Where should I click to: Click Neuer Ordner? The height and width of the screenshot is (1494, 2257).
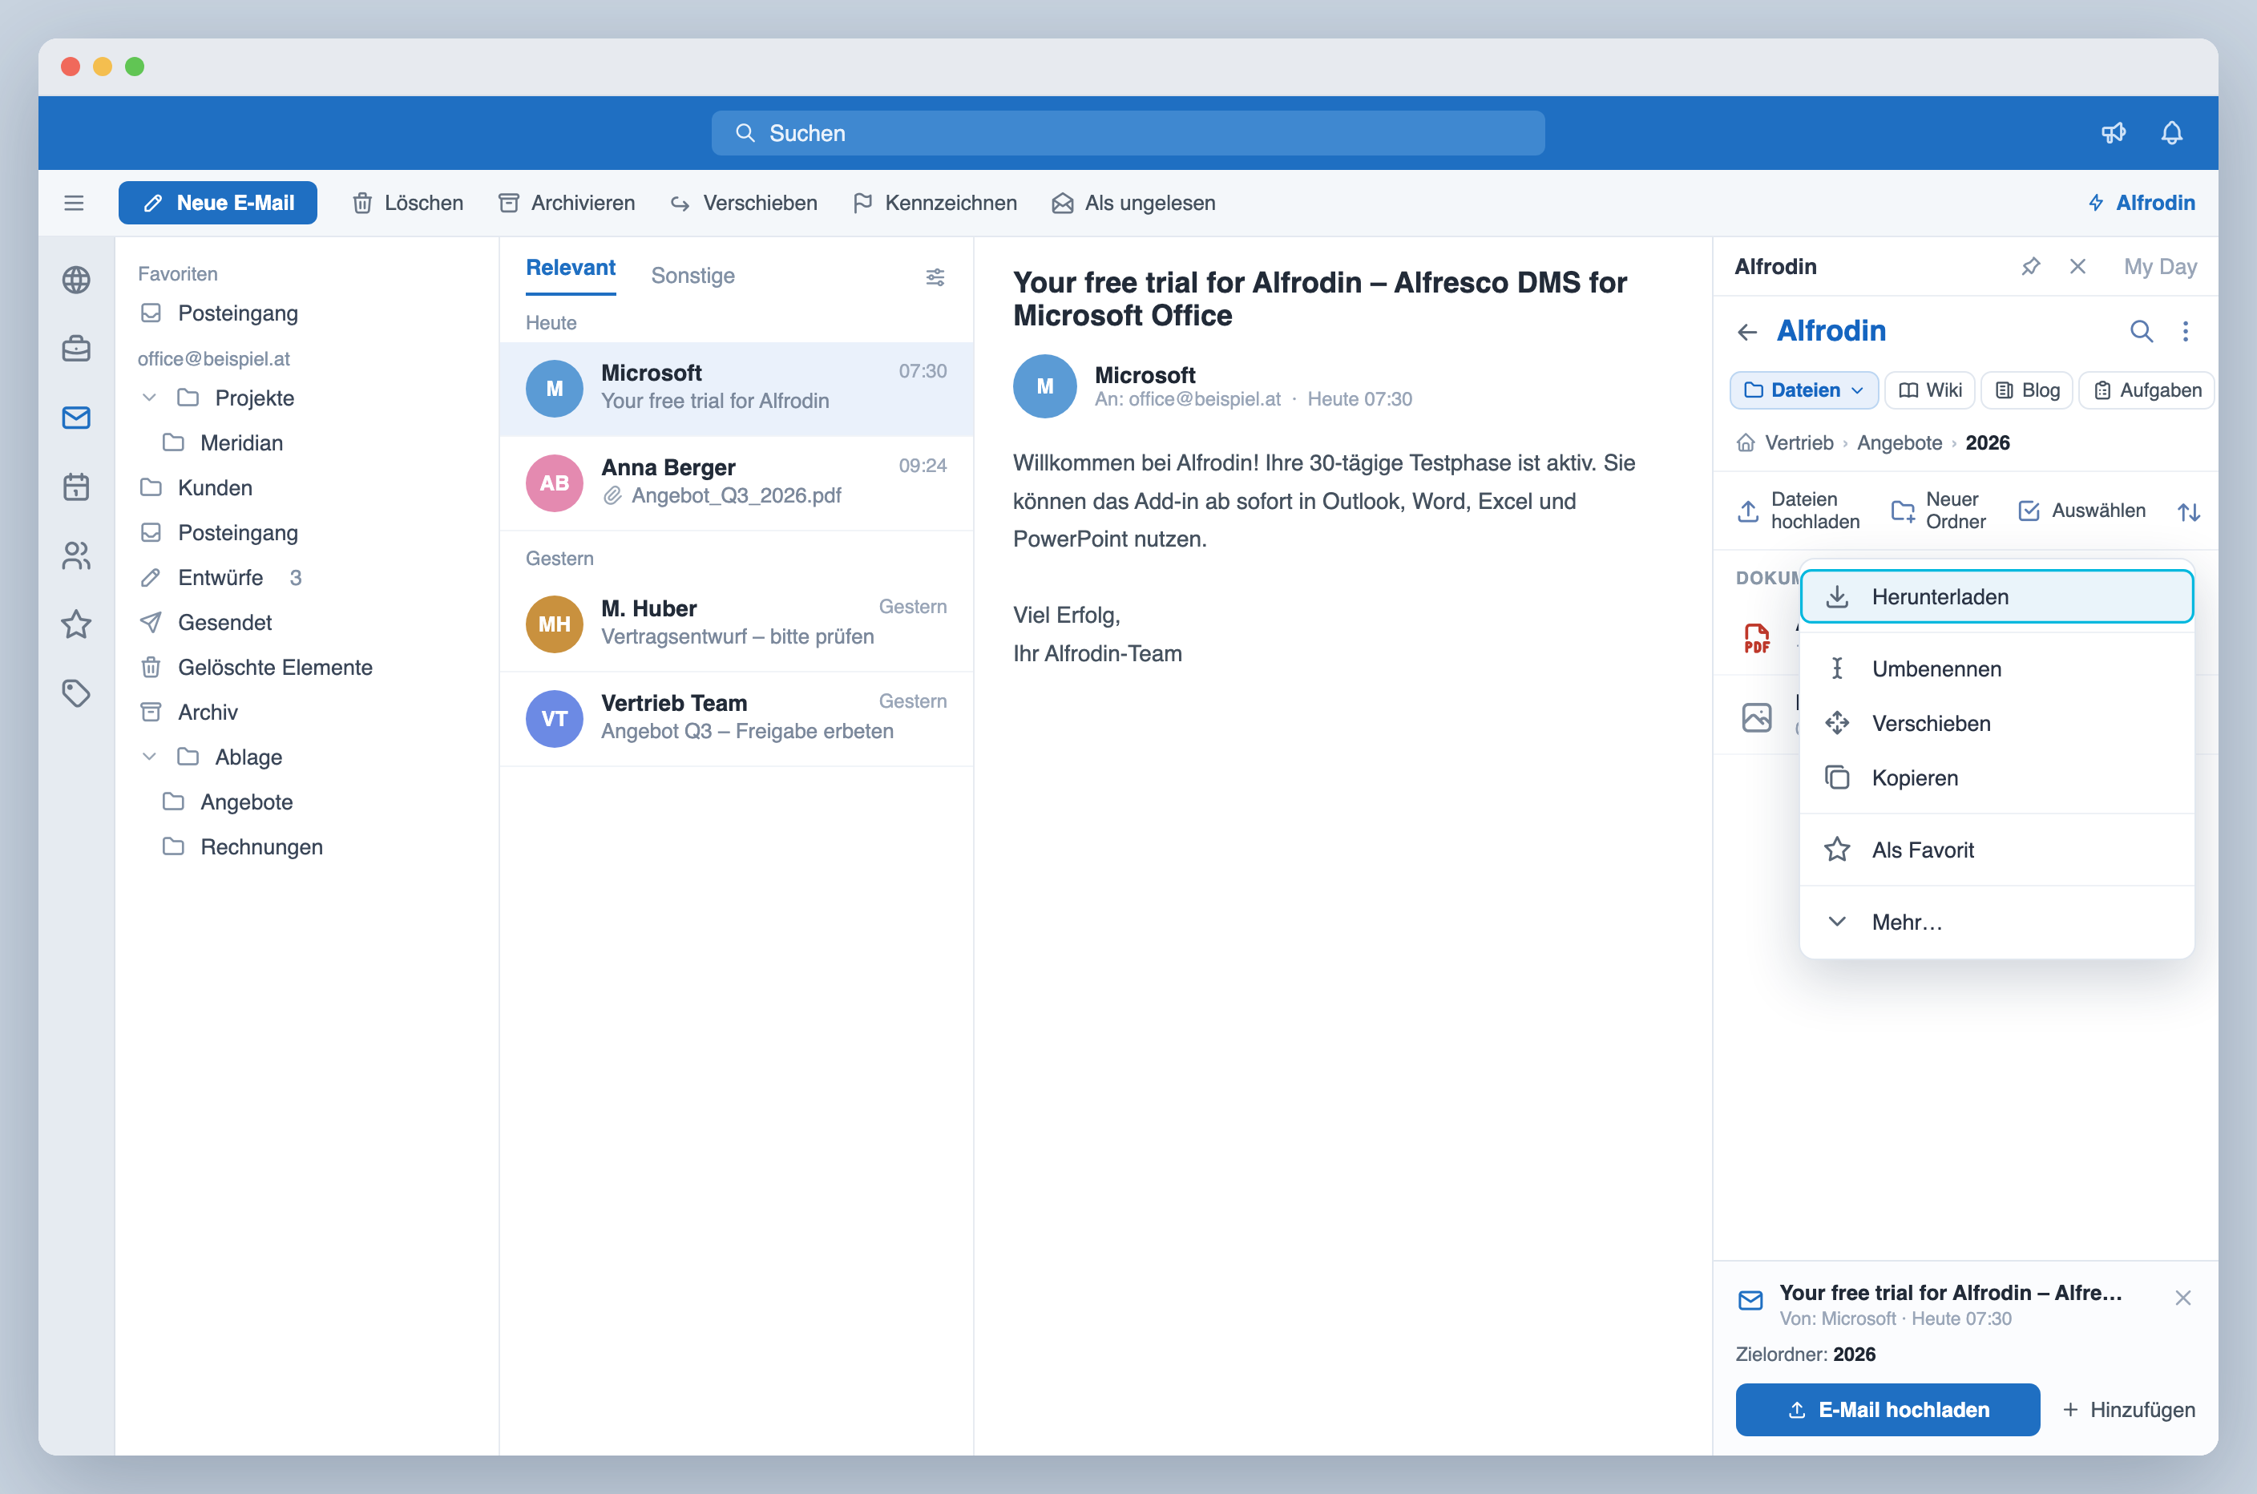tap(1938, 511)
